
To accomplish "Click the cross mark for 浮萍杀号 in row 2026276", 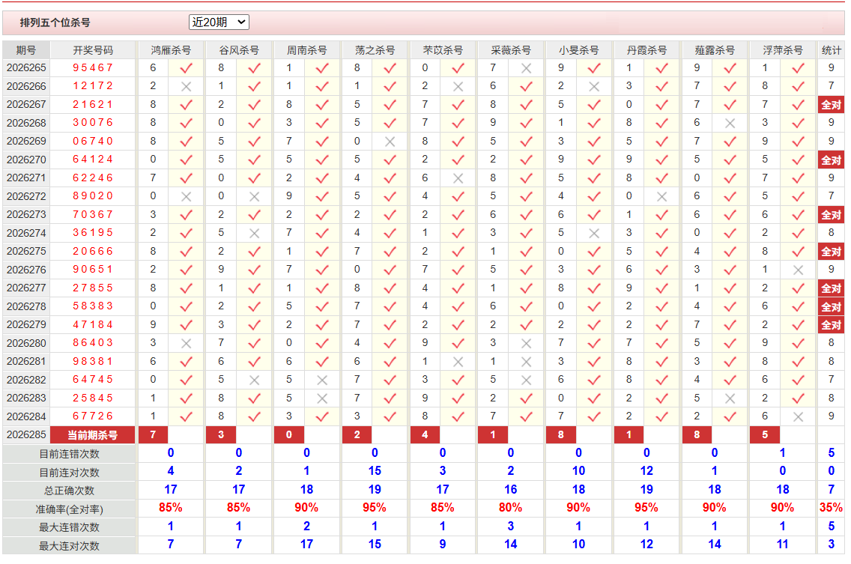I will click(798, 270).
